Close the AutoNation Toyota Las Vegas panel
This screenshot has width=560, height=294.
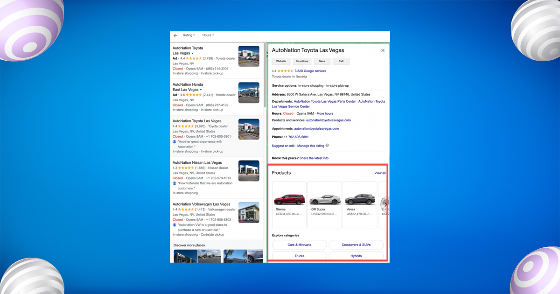(x=383, y=50)
